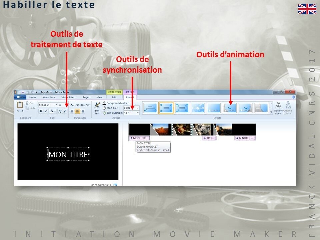This screenshot has width=320, height=240.
Task: Click the Cut scissors command
Action: tap(30, 103)
